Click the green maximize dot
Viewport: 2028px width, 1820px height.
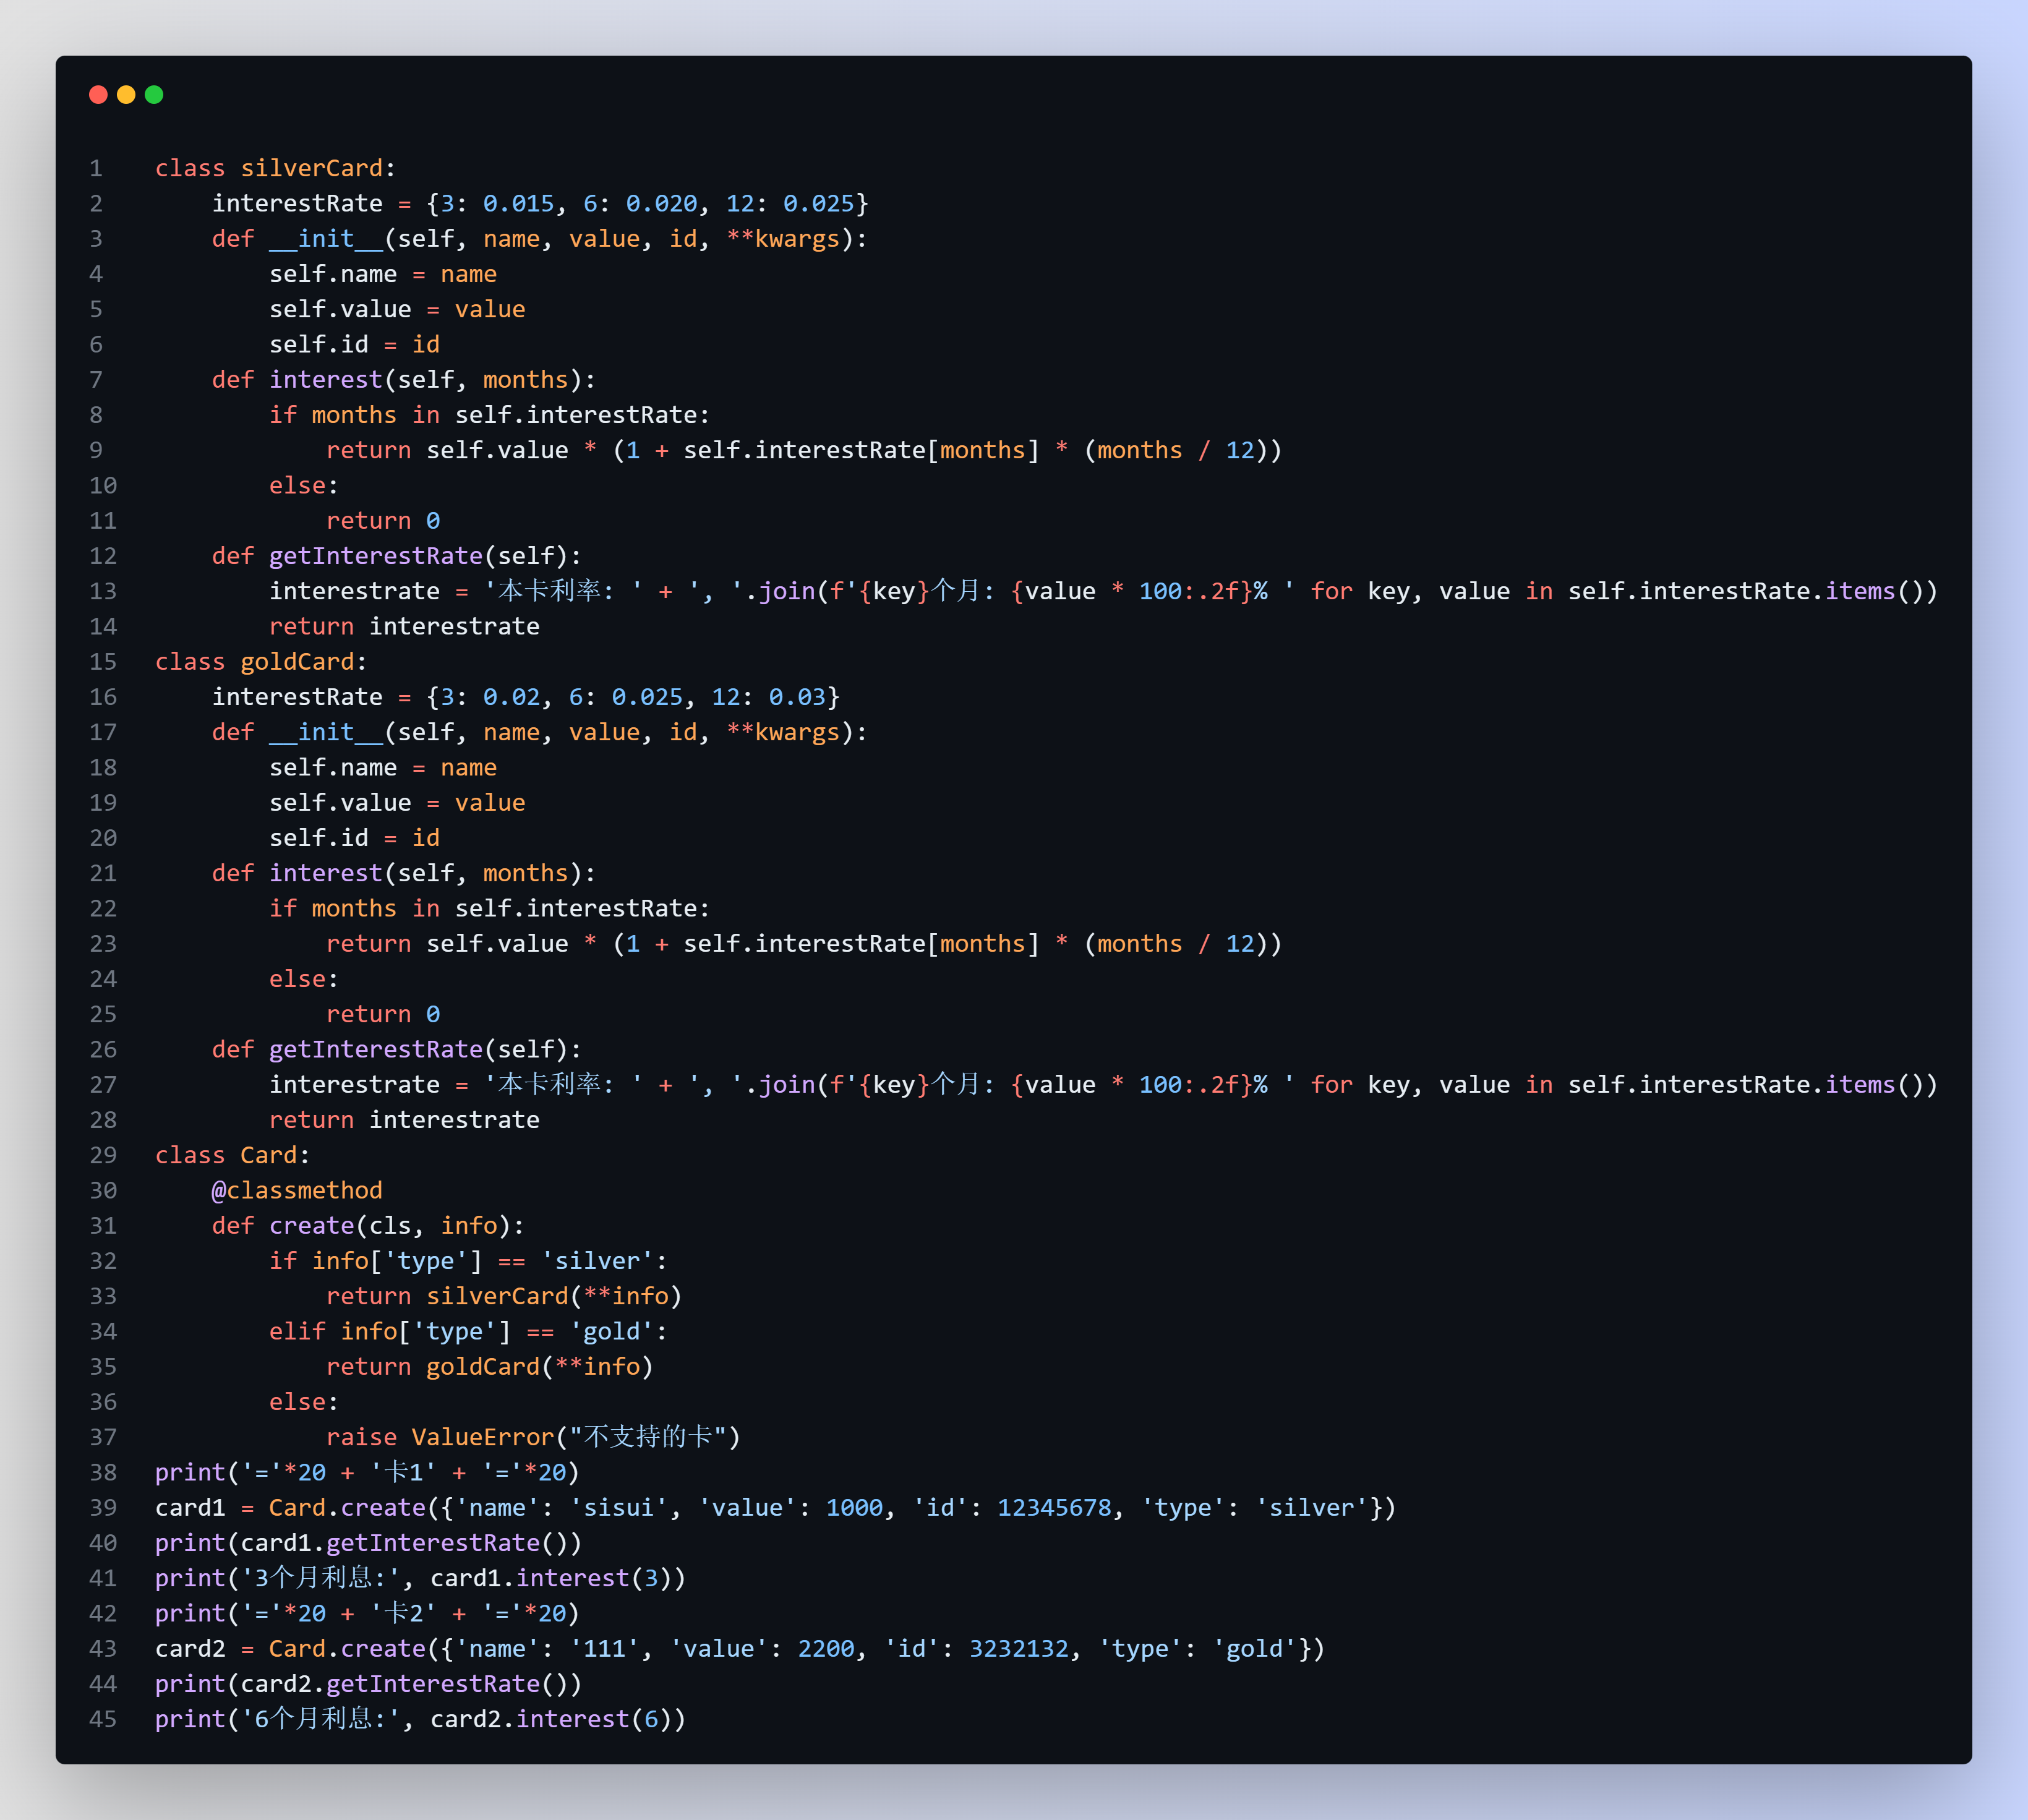click(154, 95)
